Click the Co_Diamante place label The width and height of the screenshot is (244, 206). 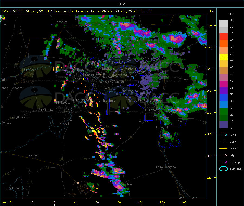25,81
